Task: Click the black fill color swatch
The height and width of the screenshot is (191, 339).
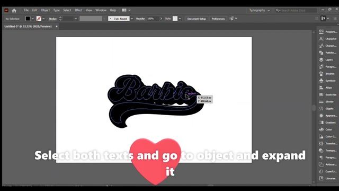Action: tap(28, 19)
